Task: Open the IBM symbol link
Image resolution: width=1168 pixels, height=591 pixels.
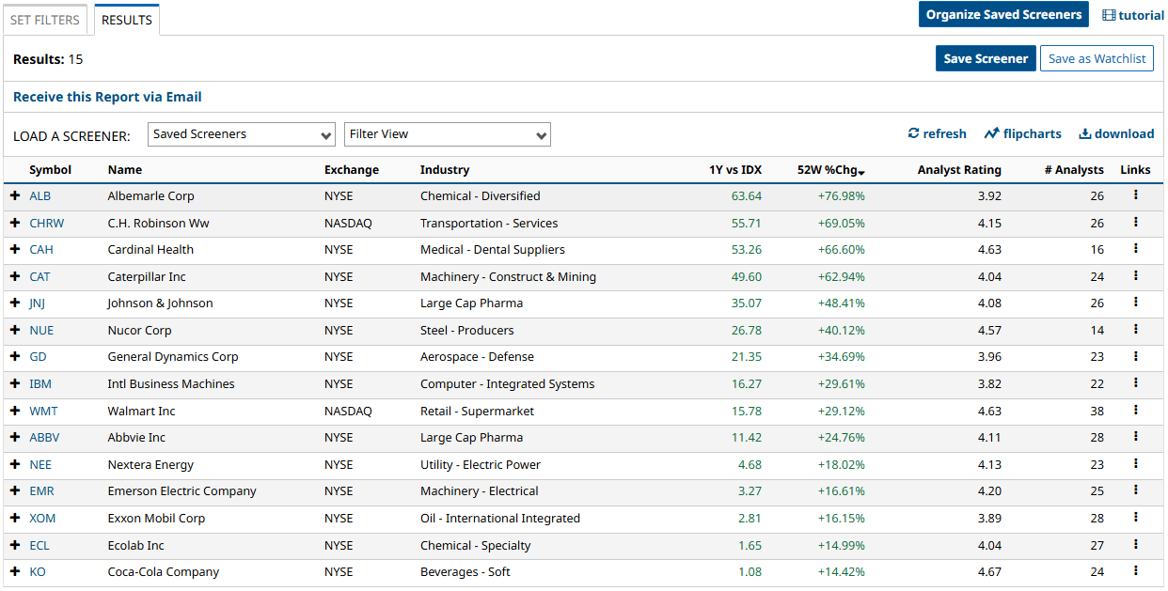Action: point(40,383)
